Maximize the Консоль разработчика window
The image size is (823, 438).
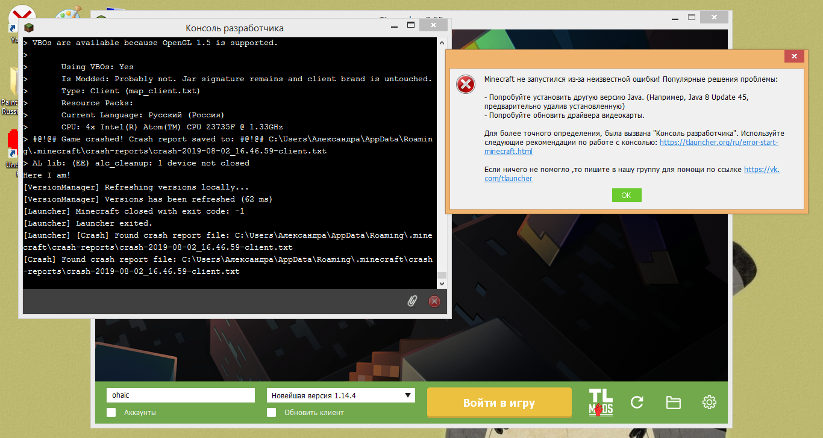click(410, 25)
